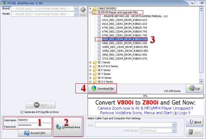The height and width of the screenshot is (139, 206).
Task: Click the SE J Series folder icon
Action: [x=95, y=62]
